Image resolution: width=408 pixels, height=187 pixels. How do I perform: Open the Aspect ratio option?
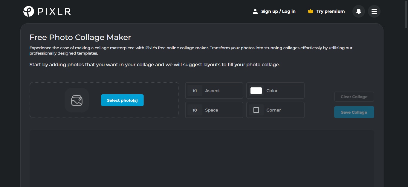[214, 90]
